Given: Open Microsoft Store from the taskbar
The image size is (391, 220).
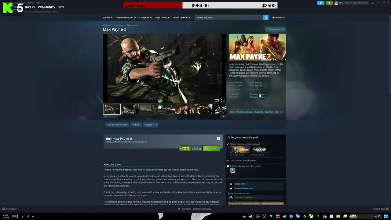Looking at the screenshot, I should [x=331, y=216].
